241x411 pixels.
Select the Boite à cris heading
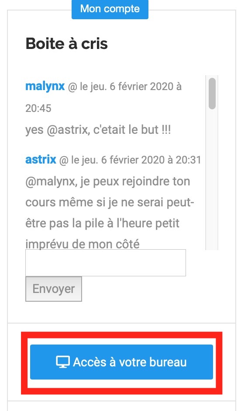66,44
